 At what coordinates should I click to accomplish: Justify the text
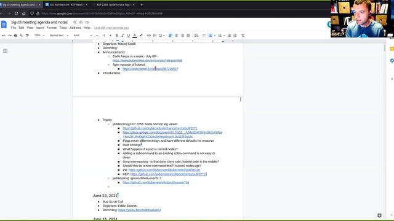tap(188, 36)
